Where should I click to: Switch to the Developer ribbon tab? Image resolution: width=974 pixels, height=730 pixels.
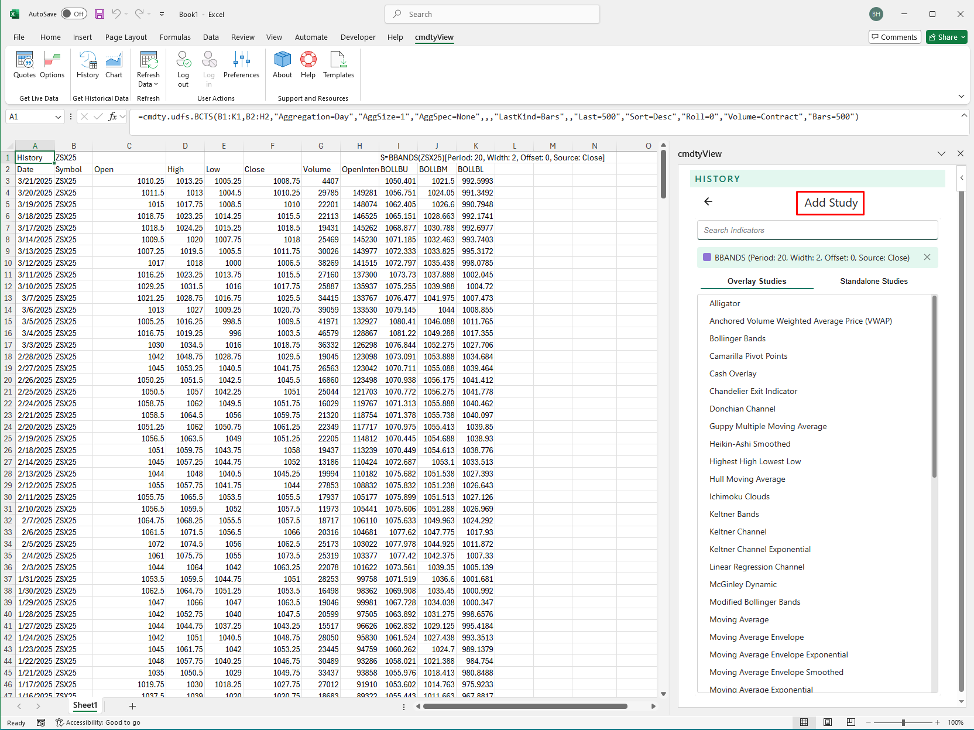358,37
